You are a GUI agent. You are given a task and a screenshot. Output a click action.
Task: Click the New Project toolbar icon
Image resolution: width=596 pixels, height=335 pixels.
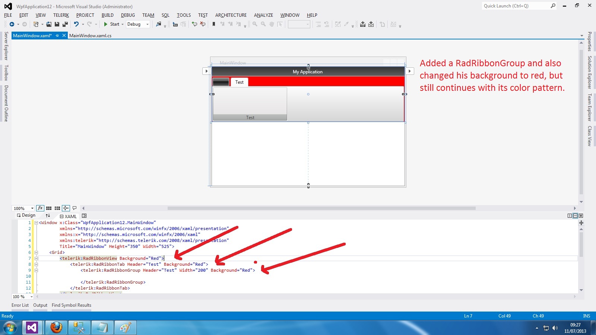(36, 24)
